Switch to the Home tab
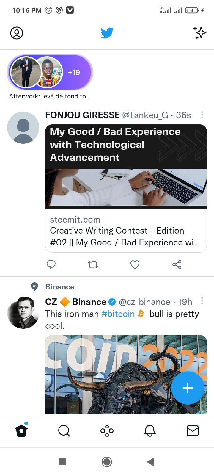The width and height of the screenshot is (214, 476). coord(21,430)
